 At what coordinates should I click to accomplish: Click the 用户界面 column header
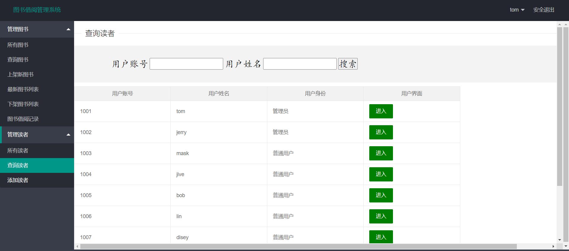pyautogui.click(x=412, y=94)
